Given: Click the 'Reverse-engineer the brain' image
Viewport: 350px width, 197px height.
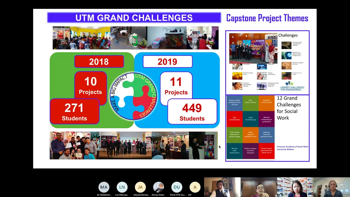Looking at the screenshot, I should pyautogui.click(x=287, y=65).
